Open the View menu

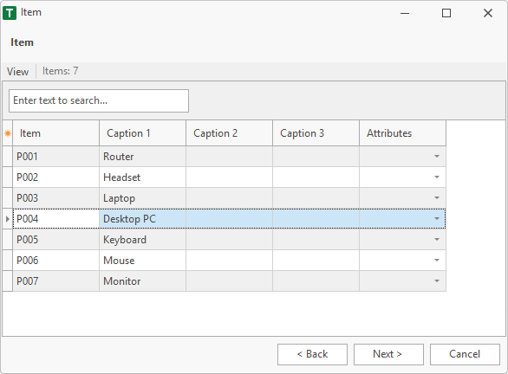(18, 72)
